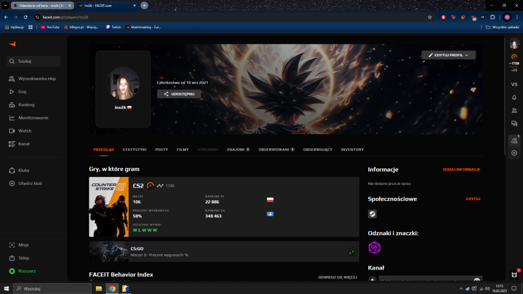The image size is (523, 294).
Task: Click circled plus icon in right rail
Action: [514, 153]
